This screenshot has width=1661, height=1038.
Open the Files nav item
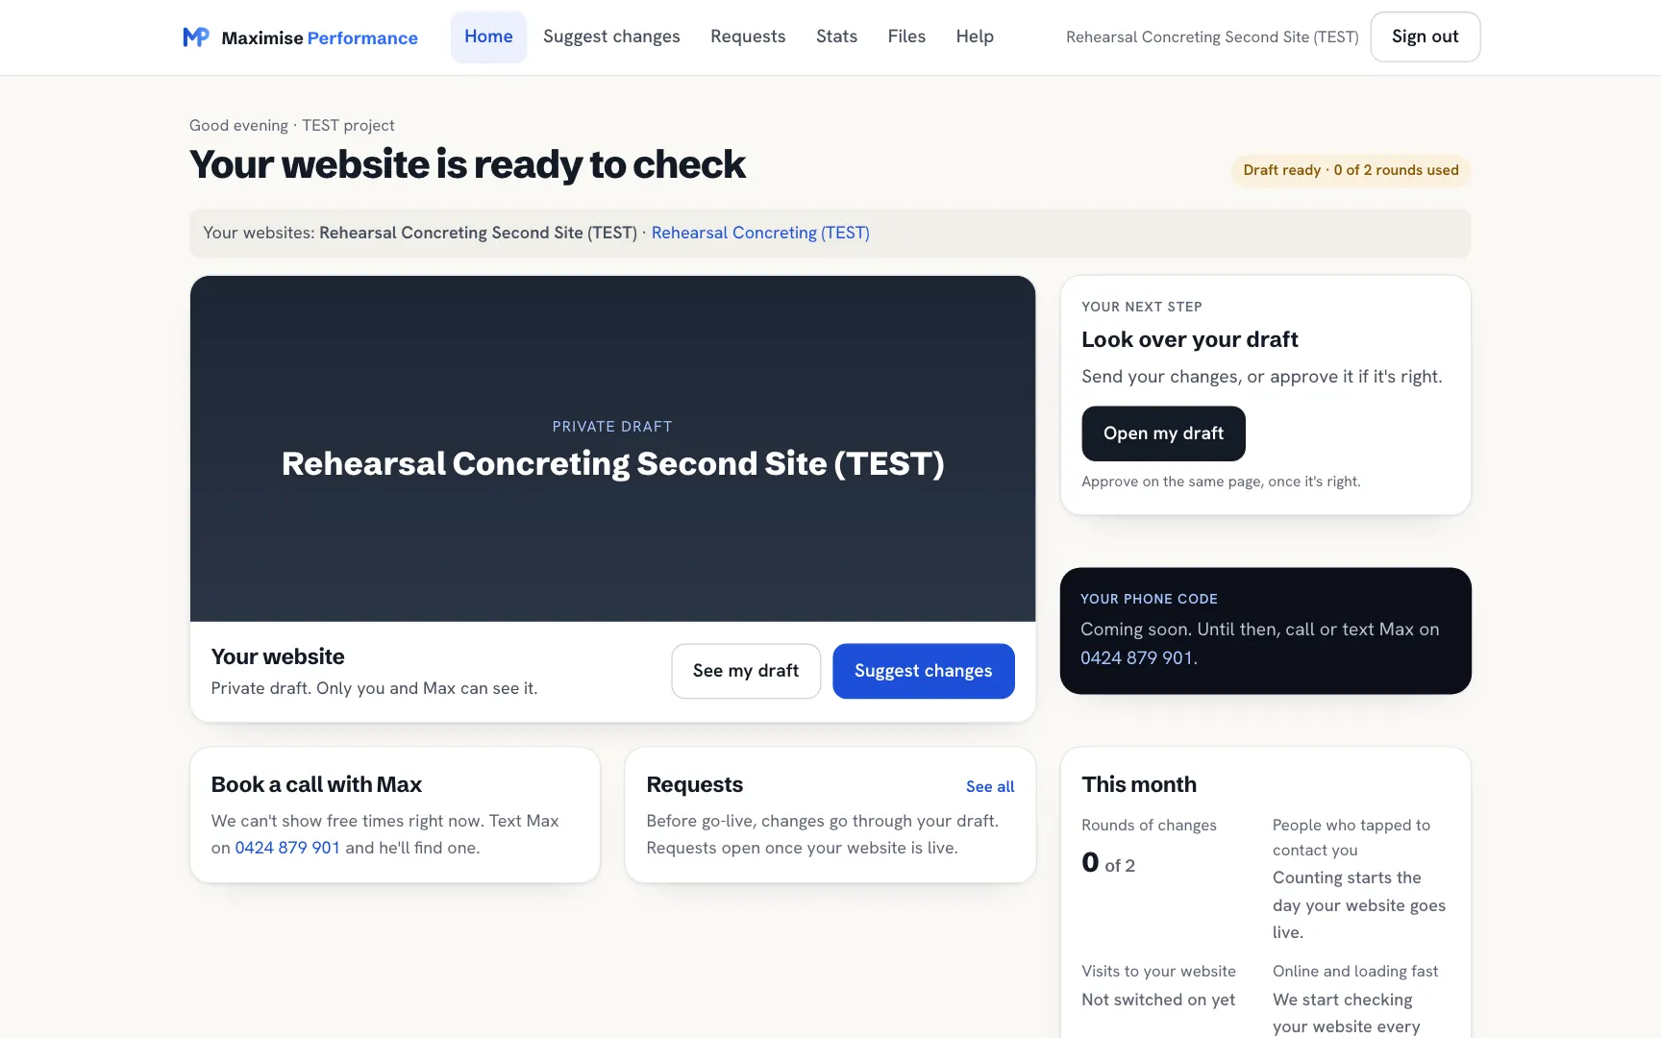(x=906, y=37)
